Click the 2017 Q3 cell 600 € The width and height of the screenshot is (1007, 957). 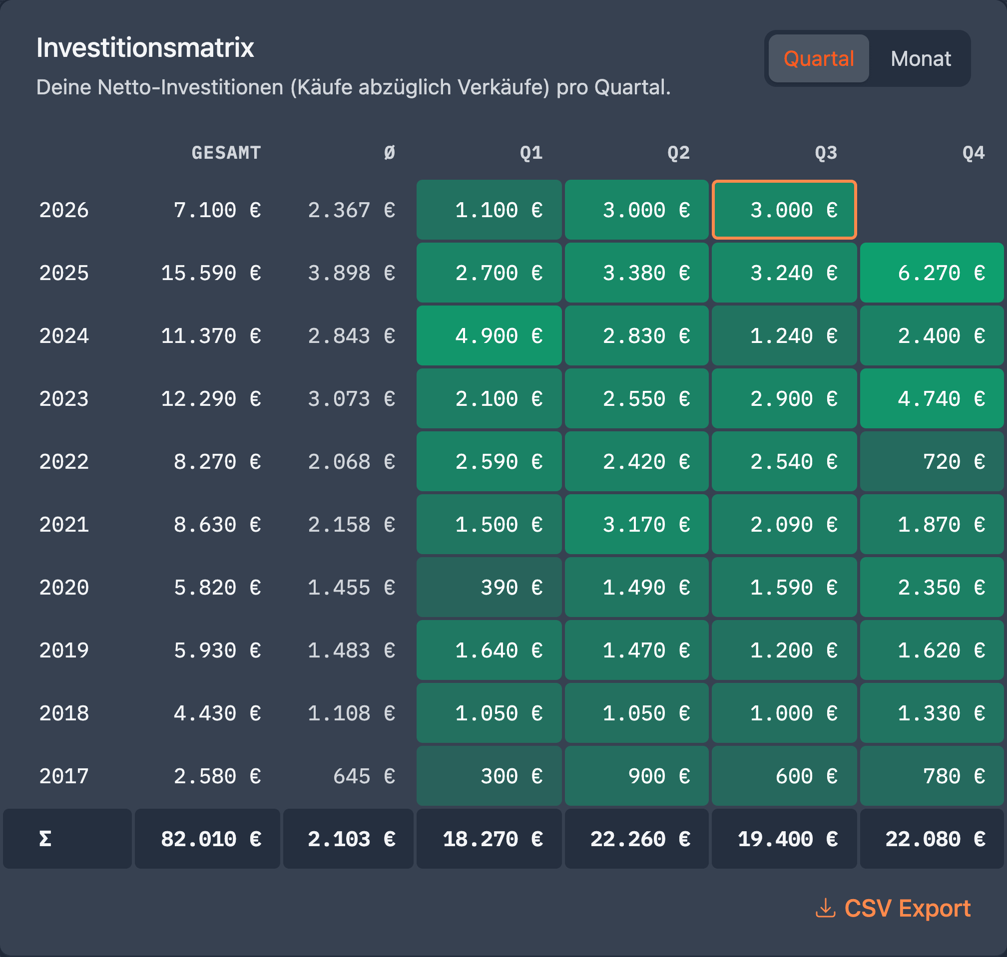click(x=784, y=776)
